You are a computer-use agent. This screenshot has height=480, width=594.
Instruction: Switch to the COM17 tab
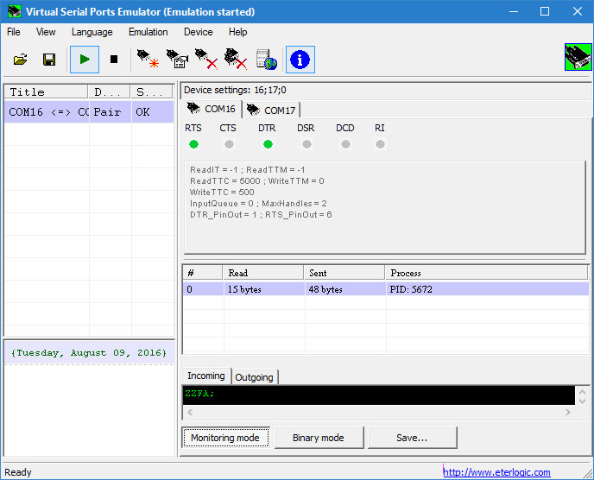pyautogui.click(x=271, y=111)
